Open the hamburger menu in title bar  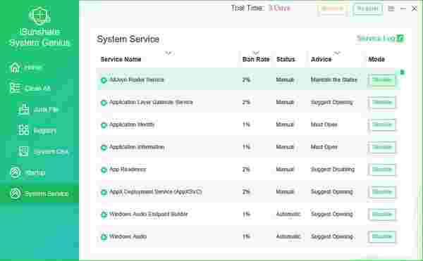[x=391, y=8]
